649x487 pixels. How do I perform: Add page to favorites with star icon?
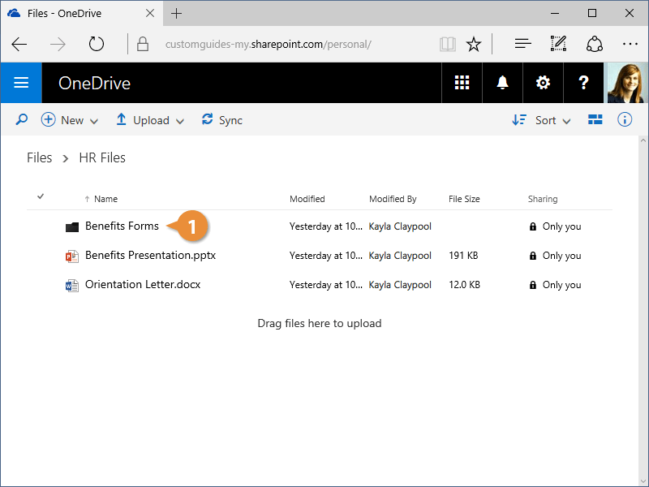coord(474,44)
